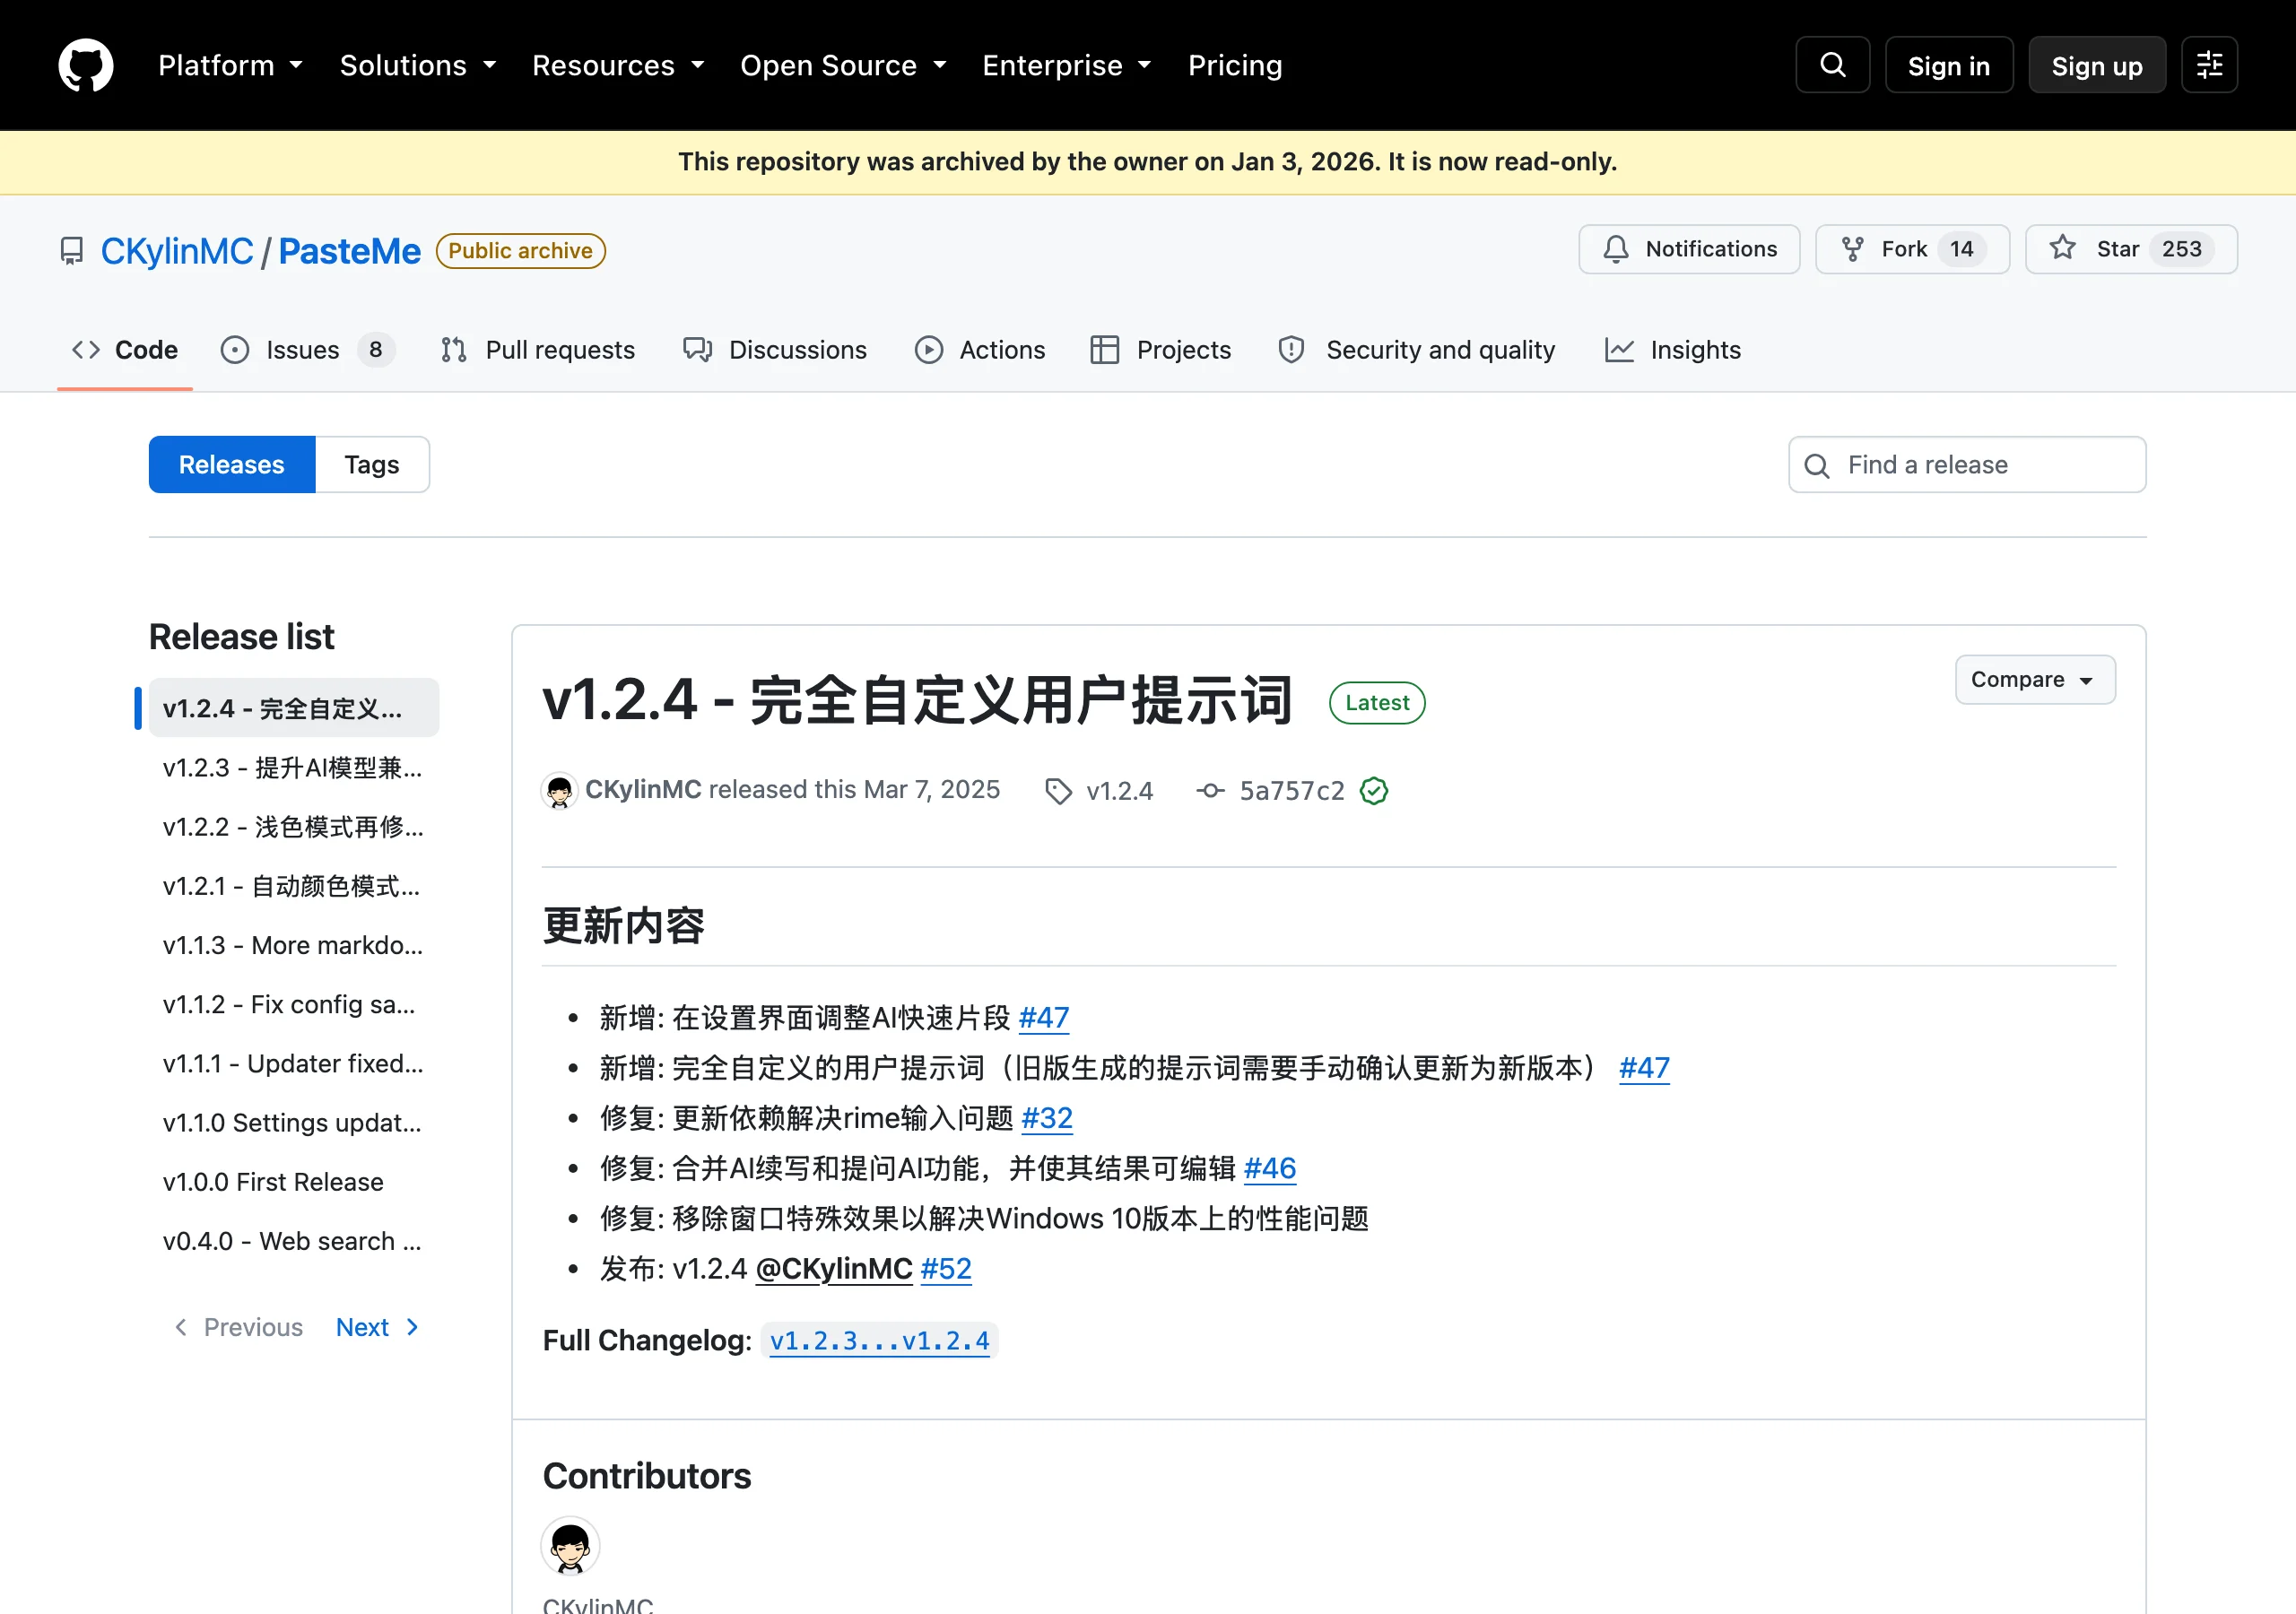Viewport: 2296px width, 1614px height.
Task: Switch to the Pull requests tab
Action: [x=538, y=350]
